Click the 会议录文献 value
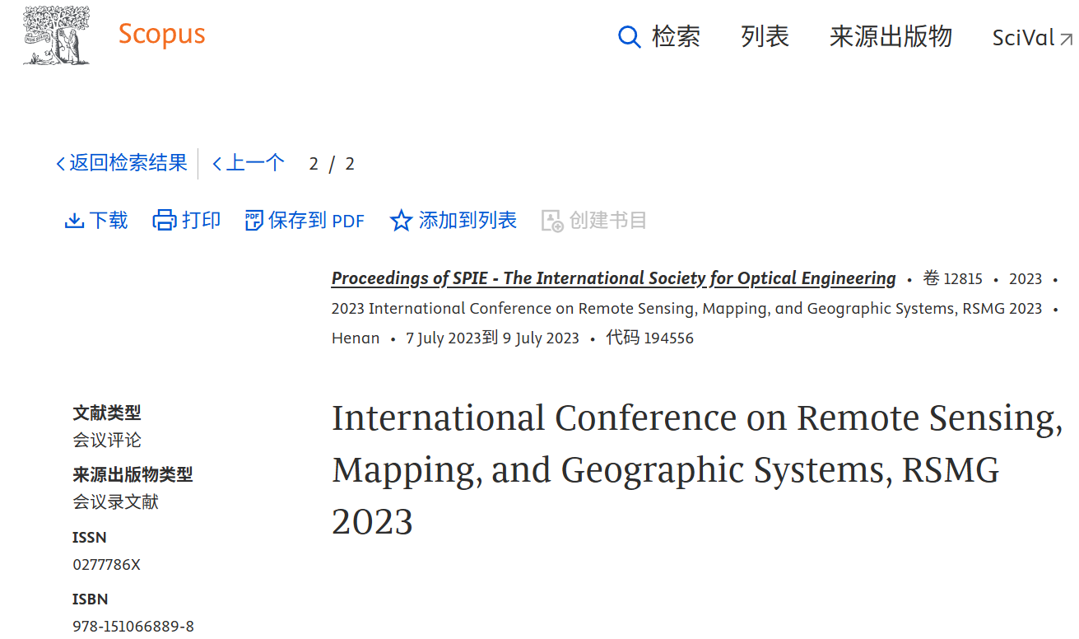This screenshot has height=639, width=1079. pos(115,501)
